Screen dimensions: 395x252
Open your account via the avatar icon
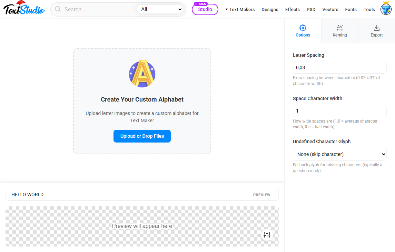(x=386, y=9)
